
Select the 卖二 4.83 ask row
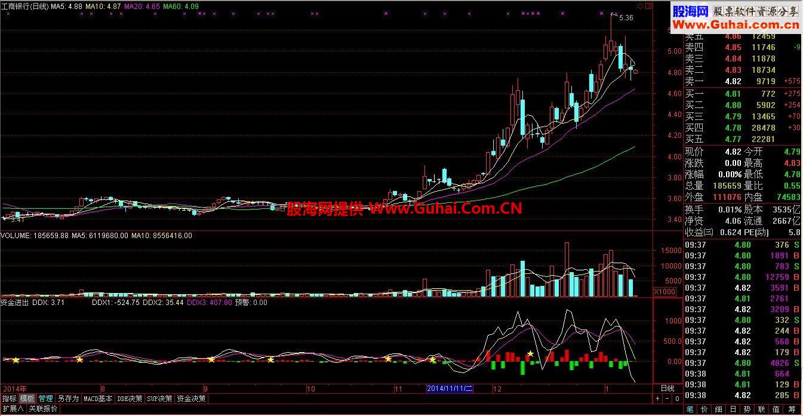click(743, 70)
